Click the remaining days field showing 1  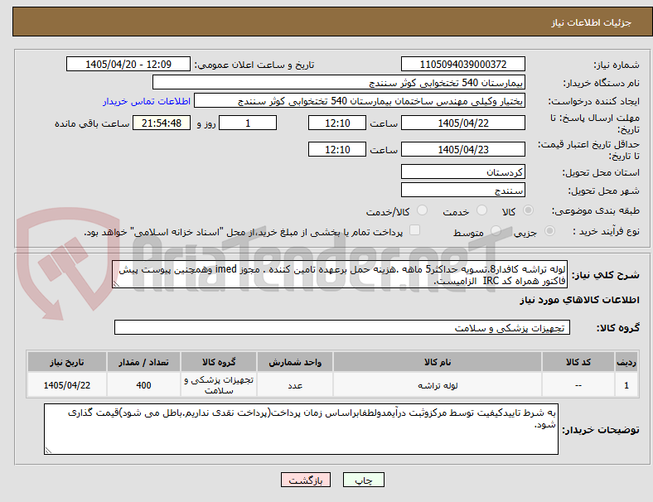point(248,123)
